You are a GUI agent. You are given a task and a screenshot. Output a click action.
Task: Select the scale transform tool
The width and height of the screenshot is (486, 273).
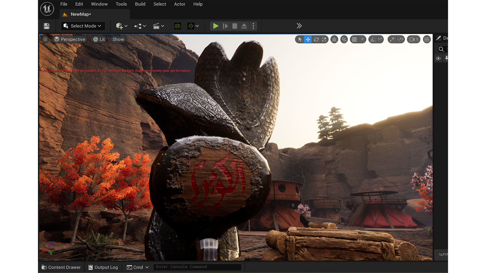pyautogui.click(x=324, y=39)
